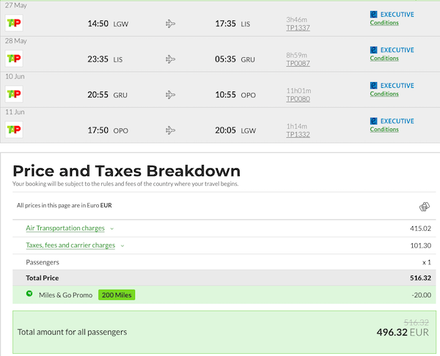Click TAP airline logo on 27 May flight
This screenshot has height=356, width=440.
[14, 23]
